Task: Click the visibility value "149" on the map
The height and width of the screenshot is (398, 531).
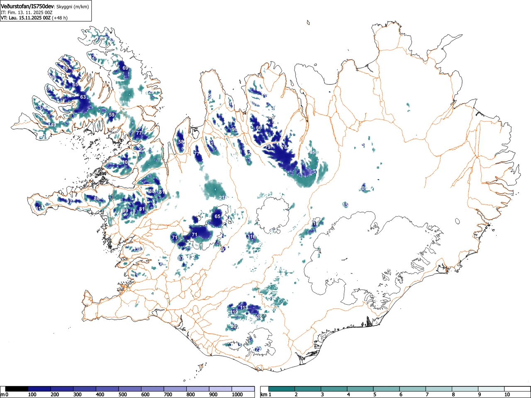Action: [x=52, y=125]
